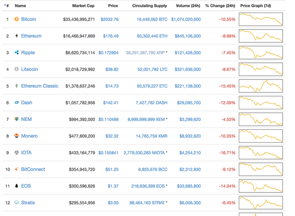The image size is (295, 216).
Task: Click the Dash logo icon
Action: tap(17, 102)
